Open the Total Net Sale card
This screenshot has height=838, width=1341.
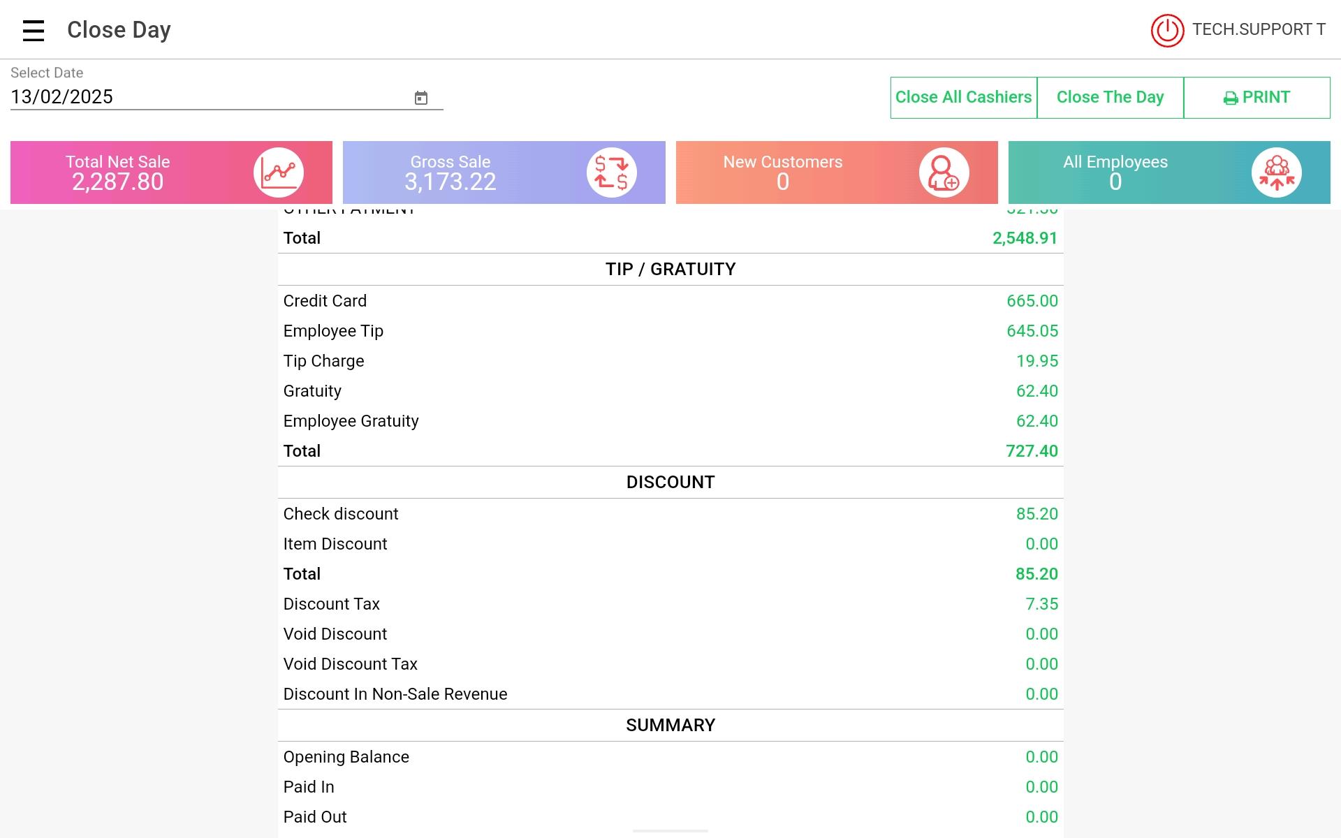coord(171,172)
